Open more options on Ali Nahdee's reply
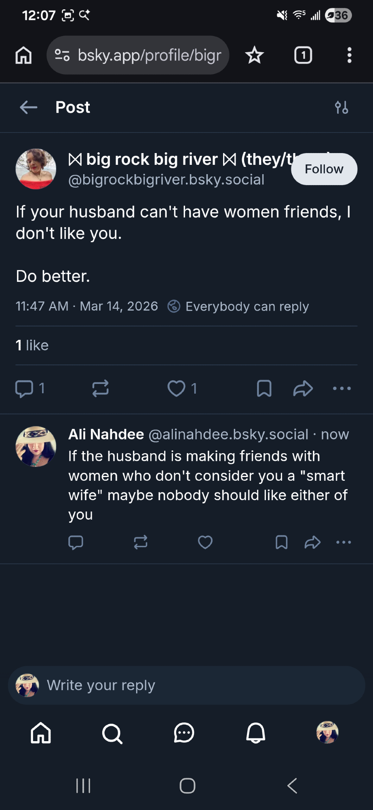The width and height of the screenshot is (373, 810). (343, 542)
